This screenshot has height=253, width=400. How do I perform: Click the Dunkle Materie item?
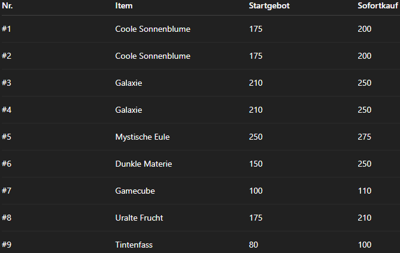pyautogui.click(x=144, y=164)
